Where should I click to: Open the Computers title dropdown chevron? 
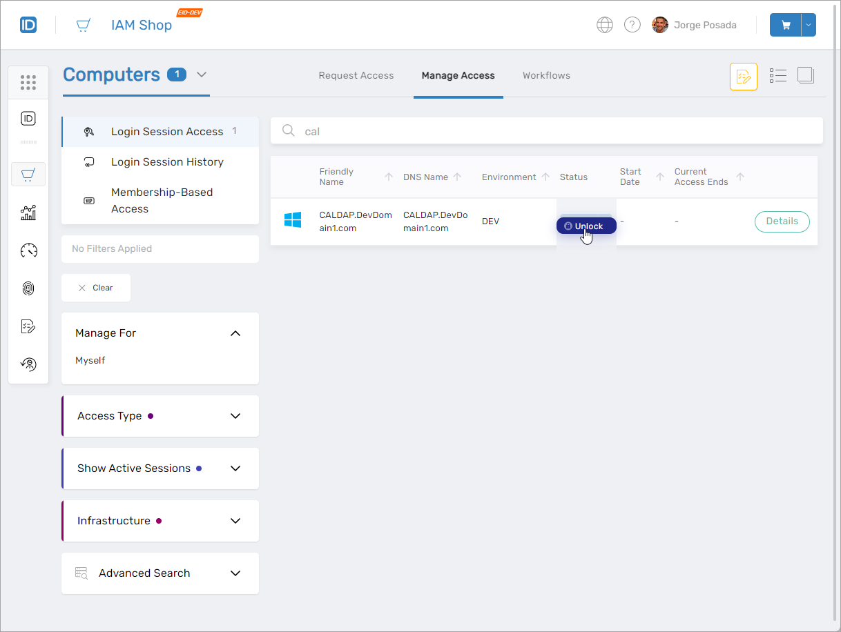[202, 75]
